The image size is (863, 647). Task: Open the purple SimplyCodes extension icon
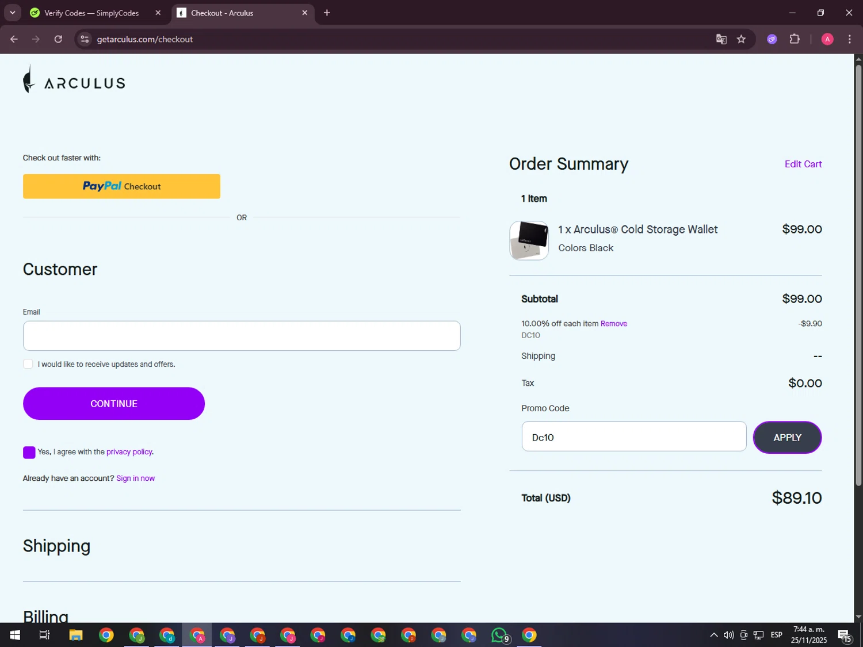(772, 39)
